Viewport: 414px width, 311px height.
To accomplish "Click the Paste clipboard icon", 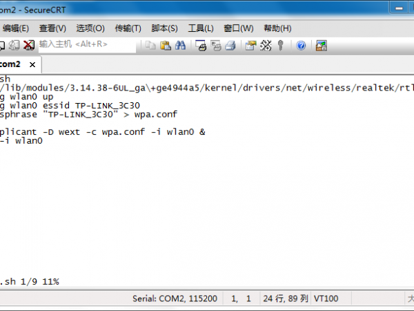I will click(166, 45).
